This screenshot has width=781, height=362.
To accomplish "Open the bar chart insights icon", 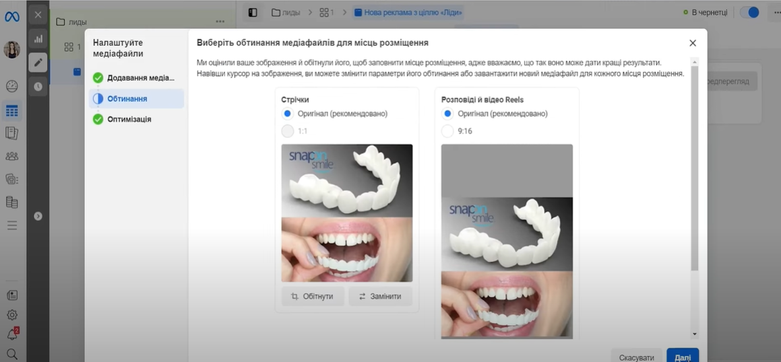I will pyautogui.click(x=38, y=39).
